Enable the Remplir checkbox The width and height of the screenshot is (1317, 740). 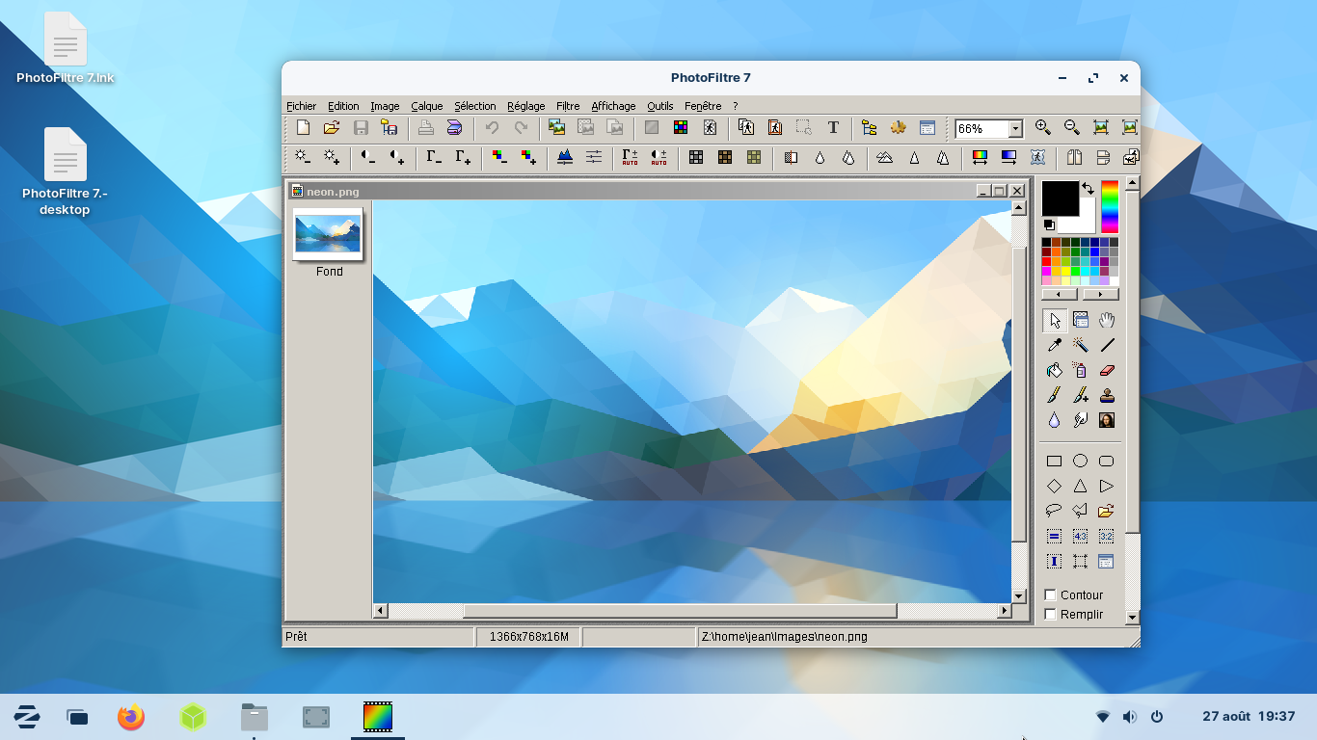tap(1051, 614)
